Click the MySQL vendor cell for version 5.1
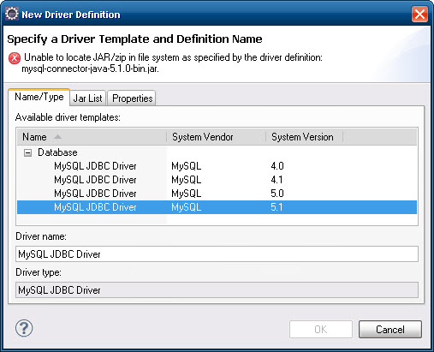Viewport: 434px width, 352px height. click(x=187, y=207)
